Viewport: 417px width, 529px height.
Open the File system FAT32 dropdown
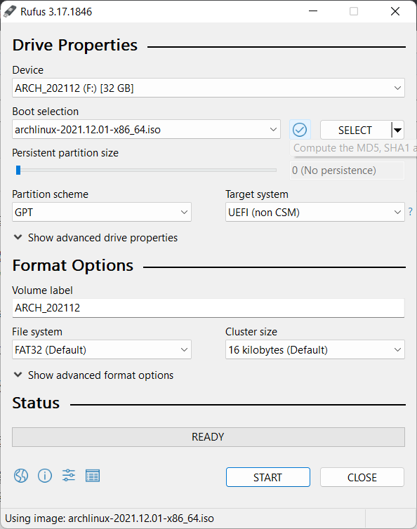[102, 349]
